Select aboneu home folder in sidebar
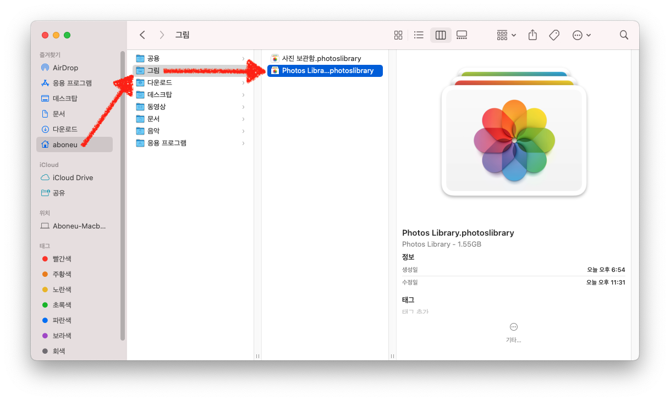 pos(74,144)
